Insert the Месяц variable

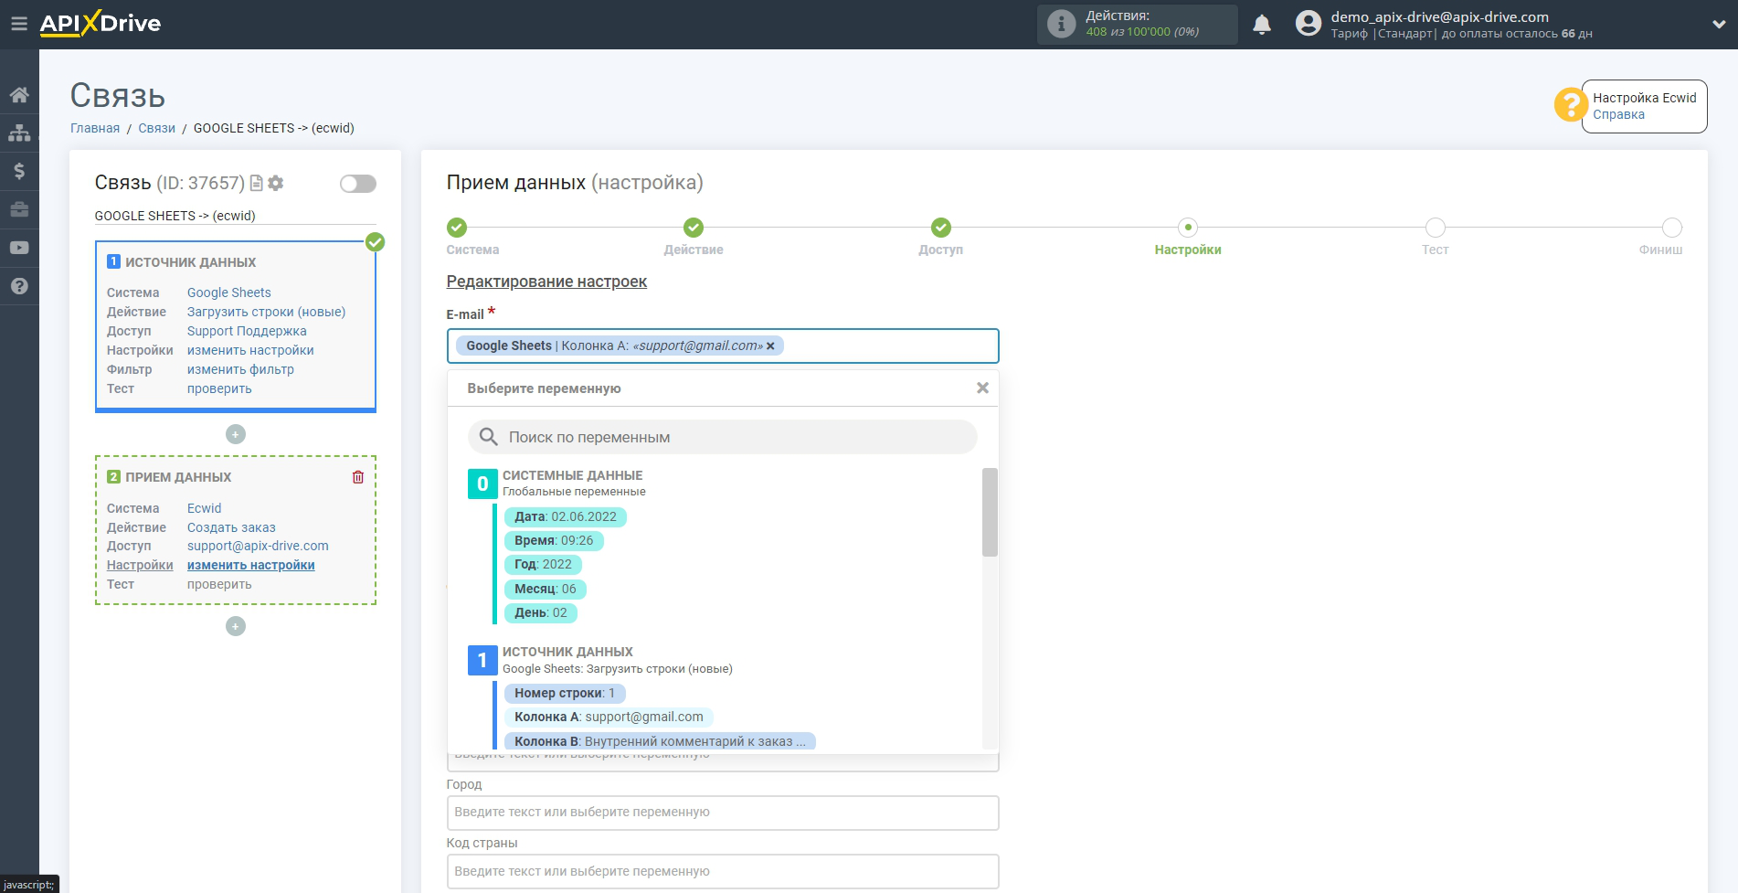click(x=545, y=589)
